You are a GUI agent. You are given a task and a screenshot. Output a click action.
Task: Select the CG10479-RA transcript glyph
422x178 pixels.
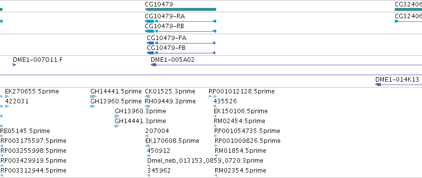pos(181,21)
